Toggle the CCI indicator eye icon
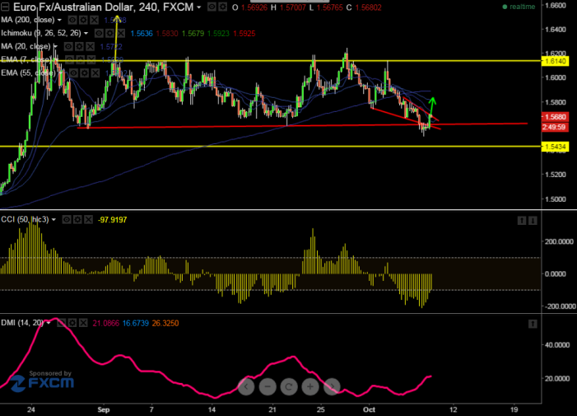Screen dimensions: 577x416 67,220
